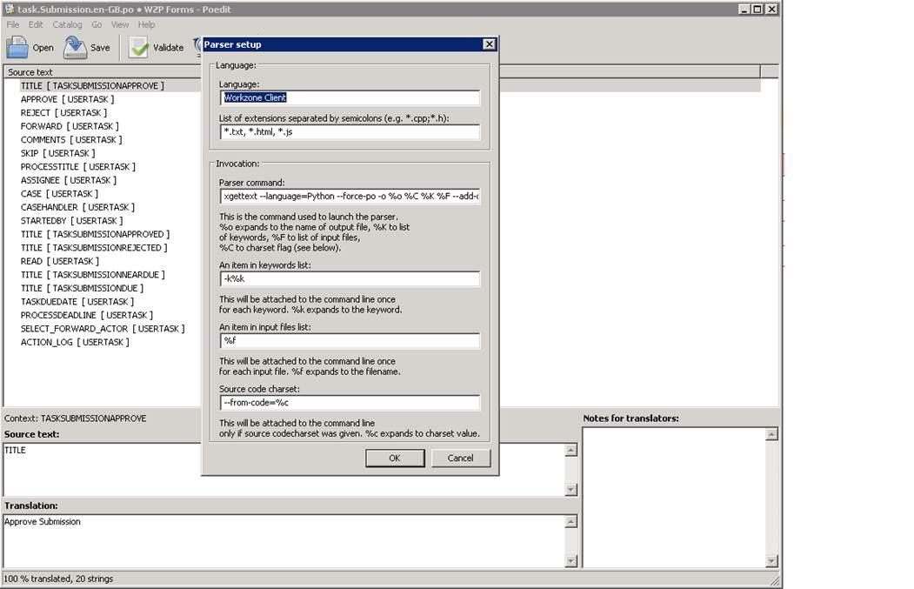Click the Open catalog toolbar icon
This screenshot has height=589, width=914.
[x=17, y=47]
